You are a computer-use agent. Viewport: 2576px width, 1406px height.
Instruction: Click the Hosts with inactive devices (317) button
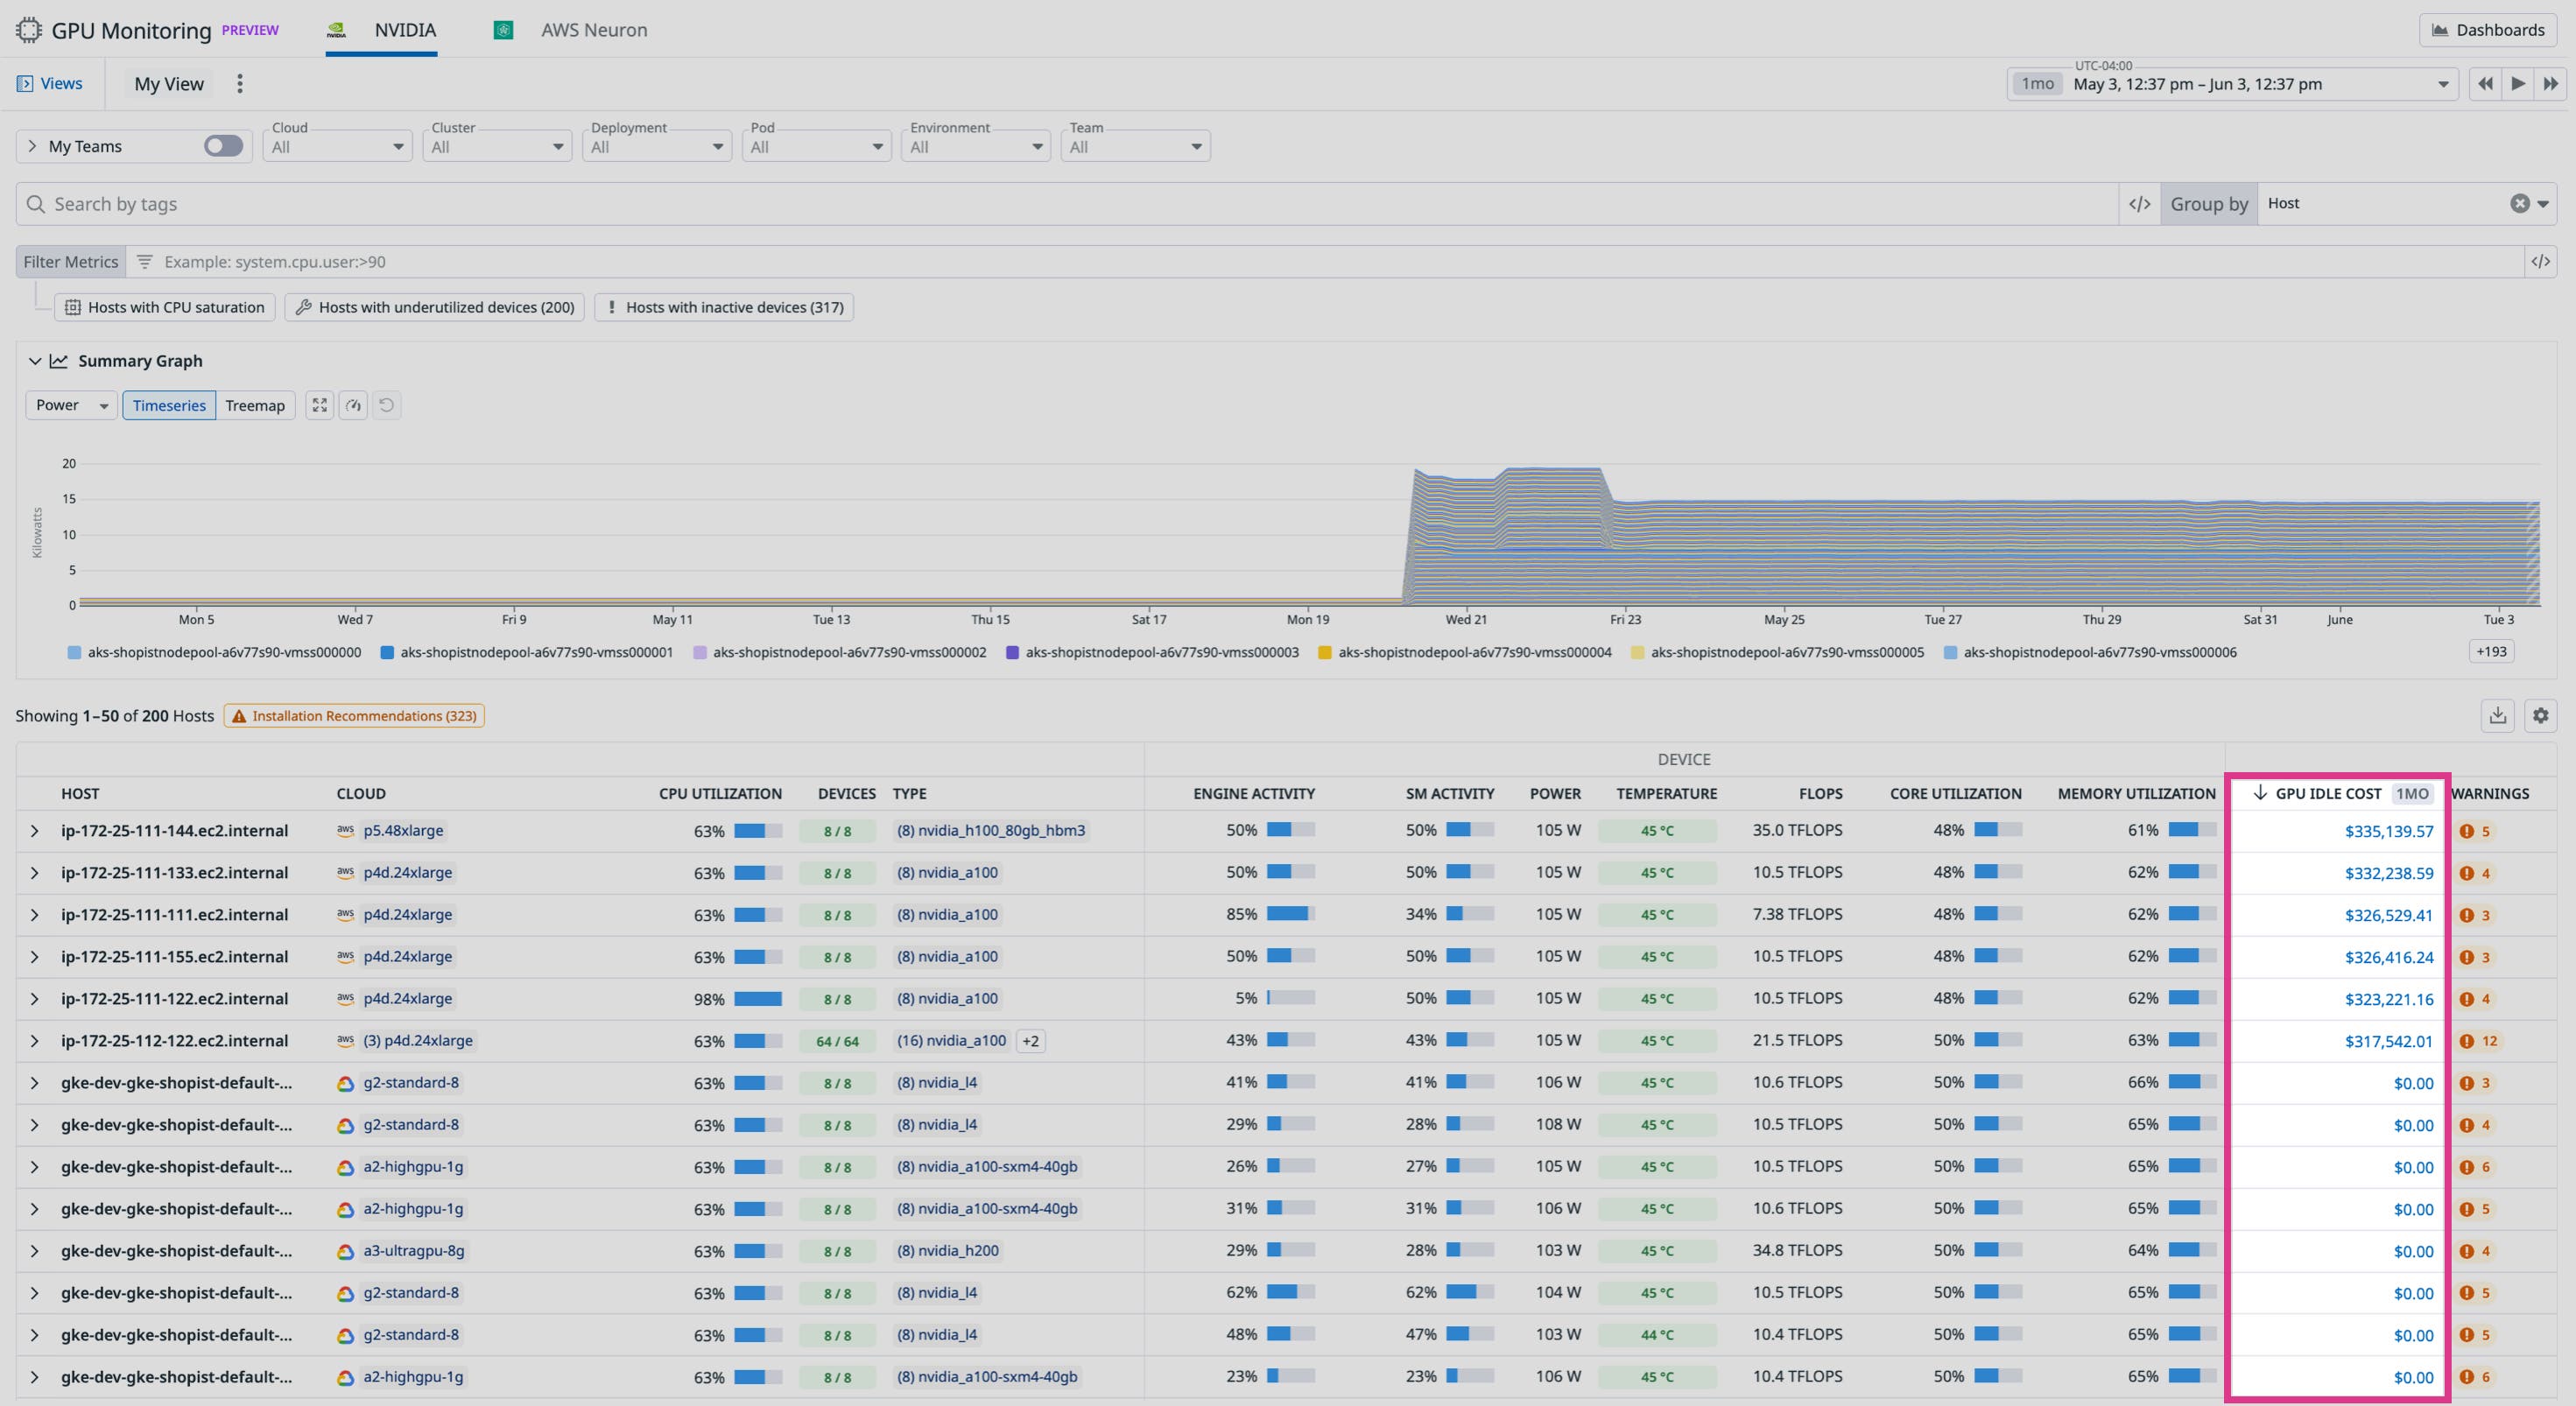724,307
